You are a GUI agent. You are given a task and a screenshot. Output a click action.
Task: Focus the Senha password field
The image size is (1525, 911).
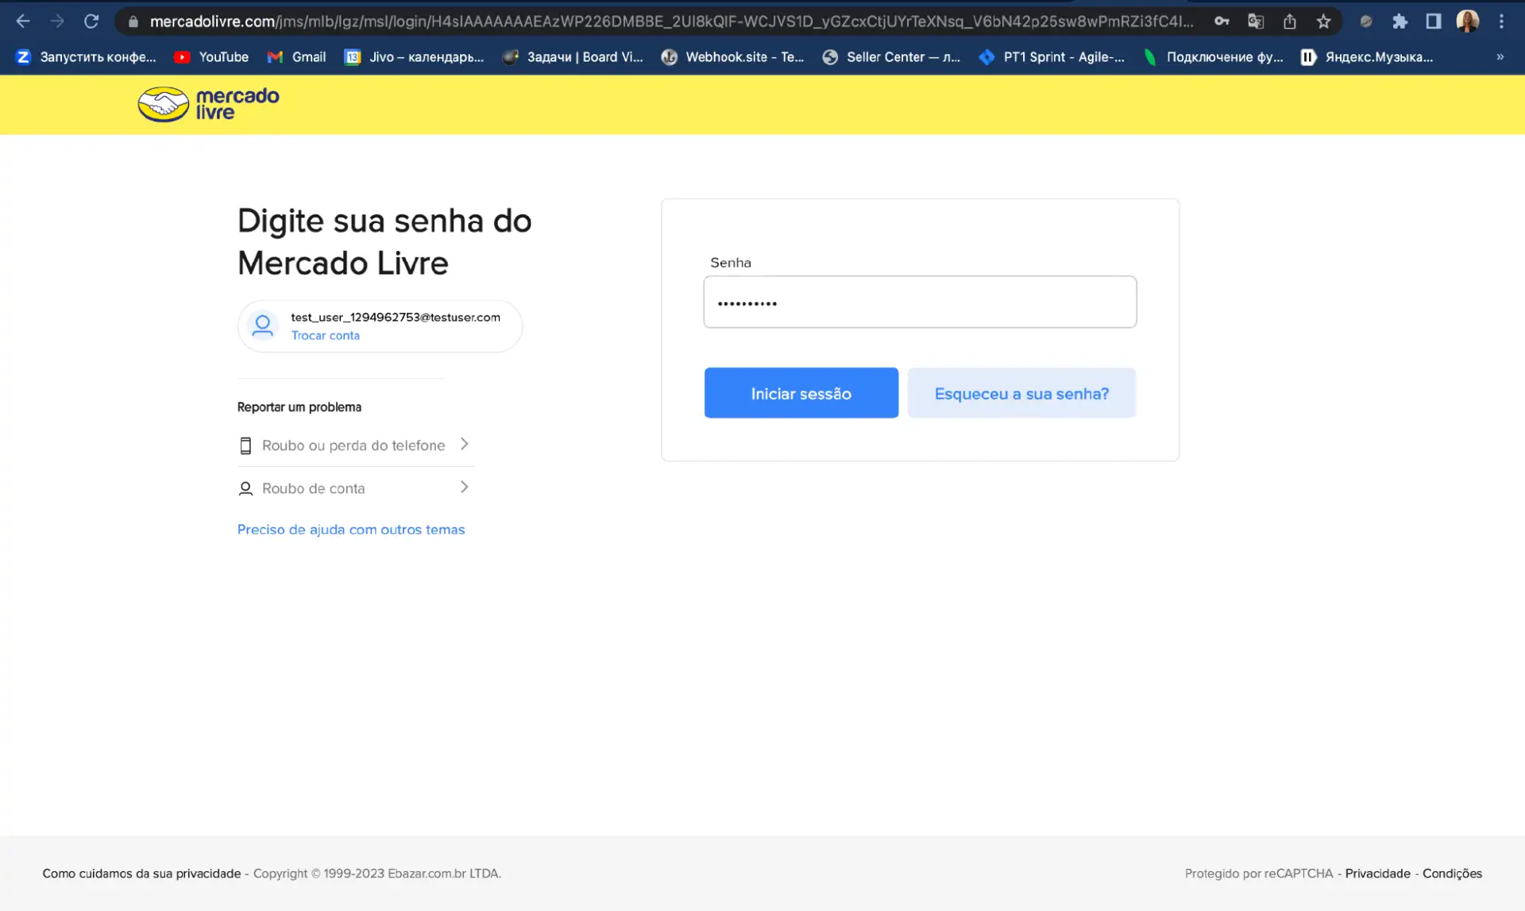pyautogui.click(x=920, y=302)
